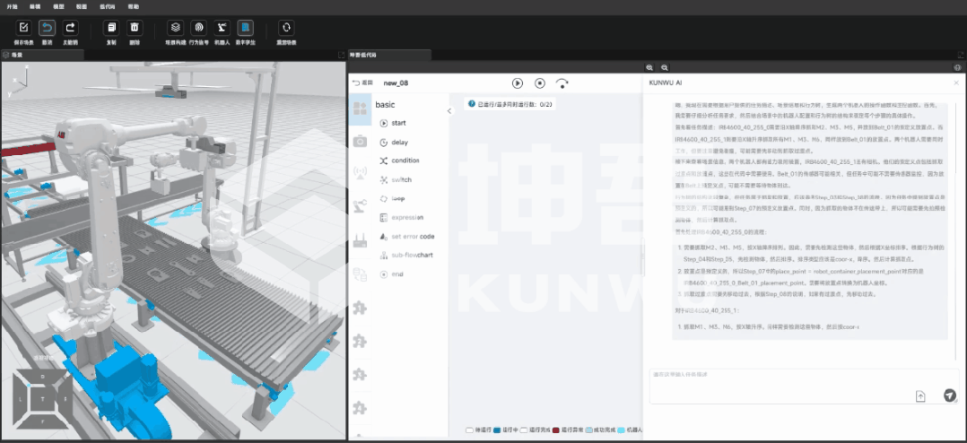Maximize the 3D scene panel
Image resolution: width=967 pixels, height=443 pixels.
click(341, 55)
